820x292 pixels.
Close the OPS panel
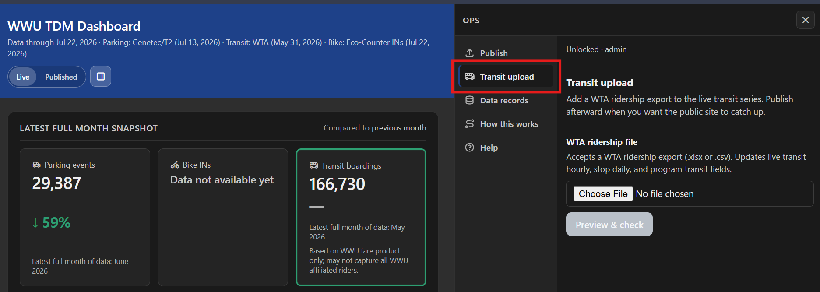click(805, 20)
